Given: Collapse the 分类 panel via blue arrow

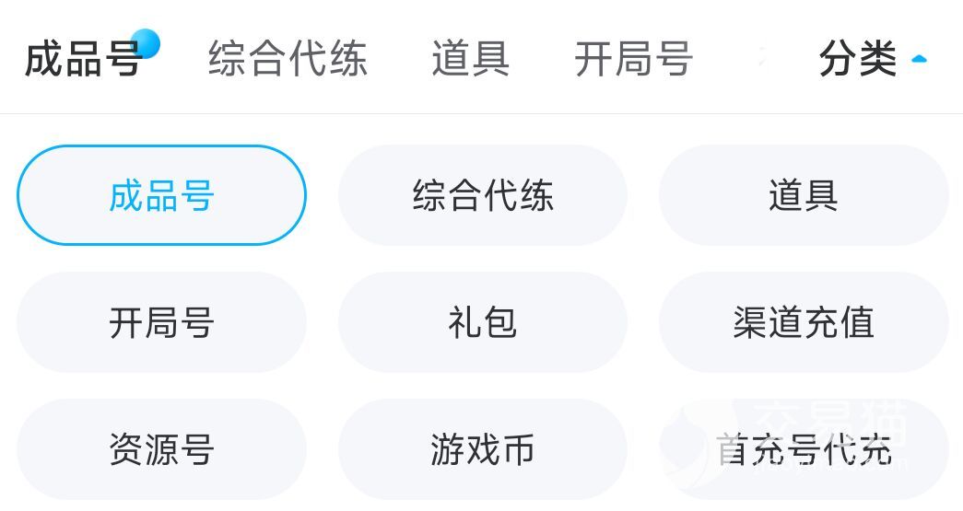Looking at the screenshot, I should click(x=918, y=60).
